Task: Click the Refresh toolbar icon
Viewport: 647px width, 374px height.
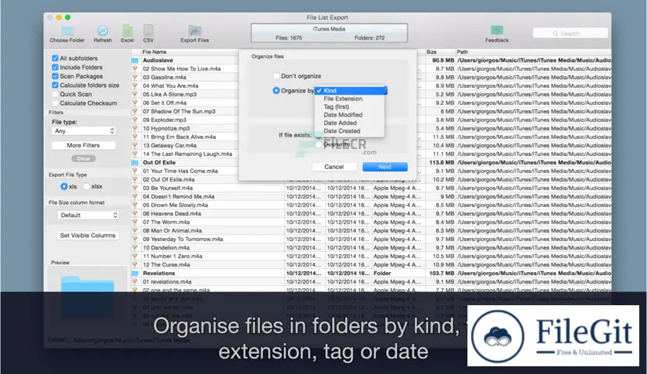Action: pyautogui.click(x=103, y=30)
